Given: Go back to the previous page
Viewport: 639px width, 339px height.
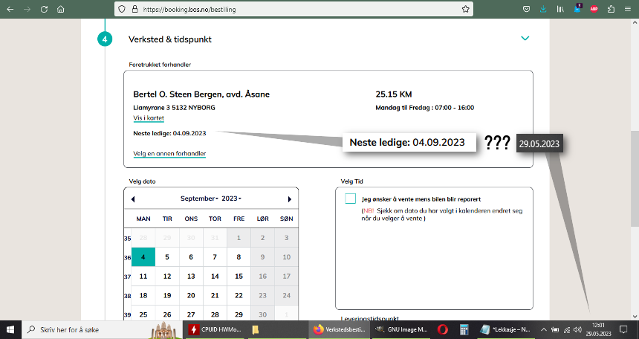Looking at the screenshot, I should pos(10,9).
